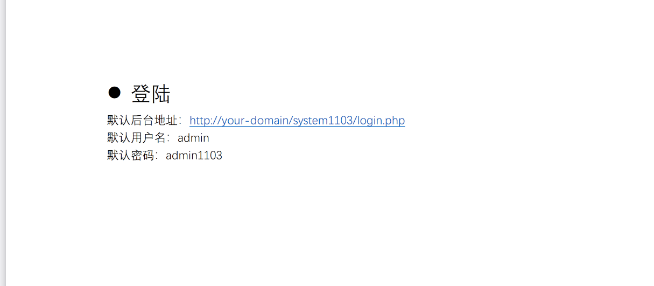The height and width of the screenshot is (286, 654).
Task: Click the 登 character in the heading
Action: coord(141,94)
